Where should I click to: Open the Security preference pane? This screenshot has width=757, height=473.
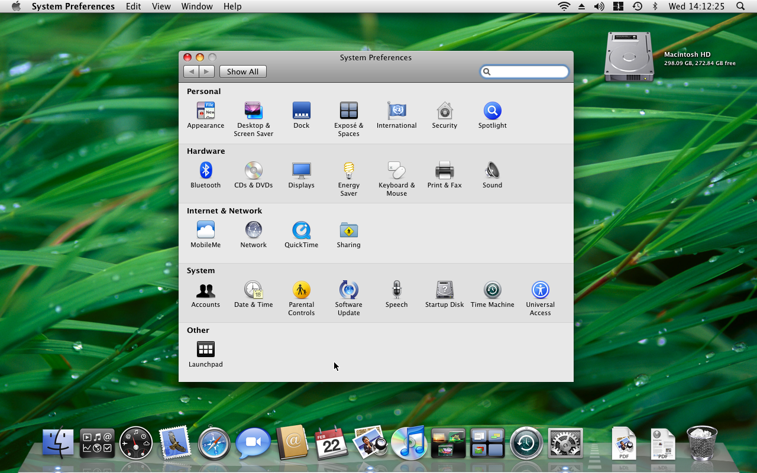[444, 111]
